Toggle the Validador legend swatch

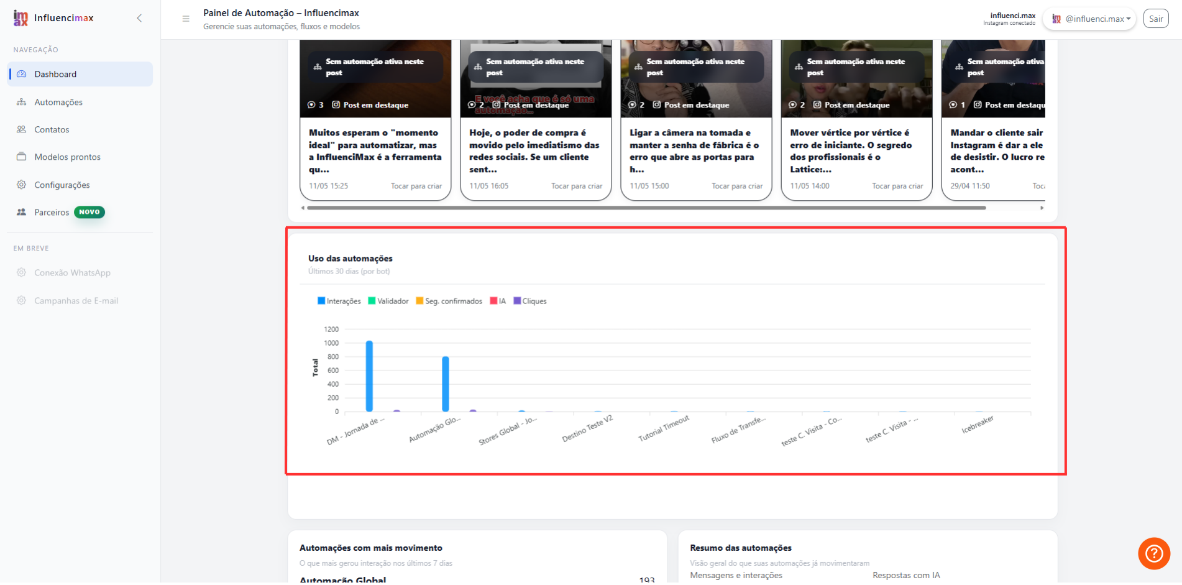[x=372, y=301]
